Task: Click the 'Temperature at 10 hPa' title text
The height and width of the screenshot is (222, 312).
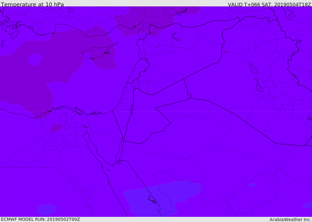Action: coord(32,4)
